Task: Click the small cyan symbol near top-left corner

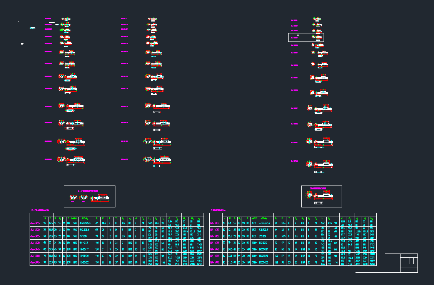Action: (x=33, y=28)
